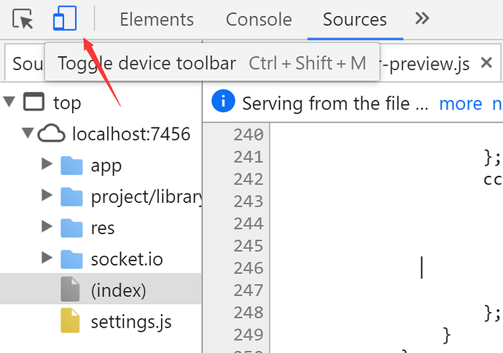Viewport: 503px width, 353px height.
Task: Collapse the localhost:7456 tree node
Action: pos(28,133)
